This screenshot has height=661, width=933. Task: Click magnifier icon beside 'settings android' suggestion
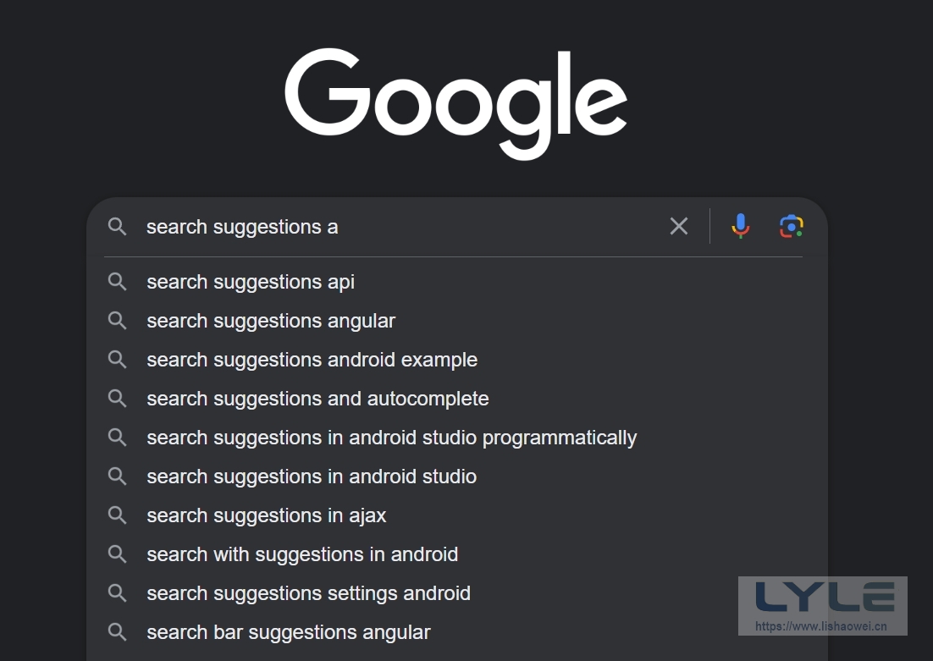pos(117,593)
